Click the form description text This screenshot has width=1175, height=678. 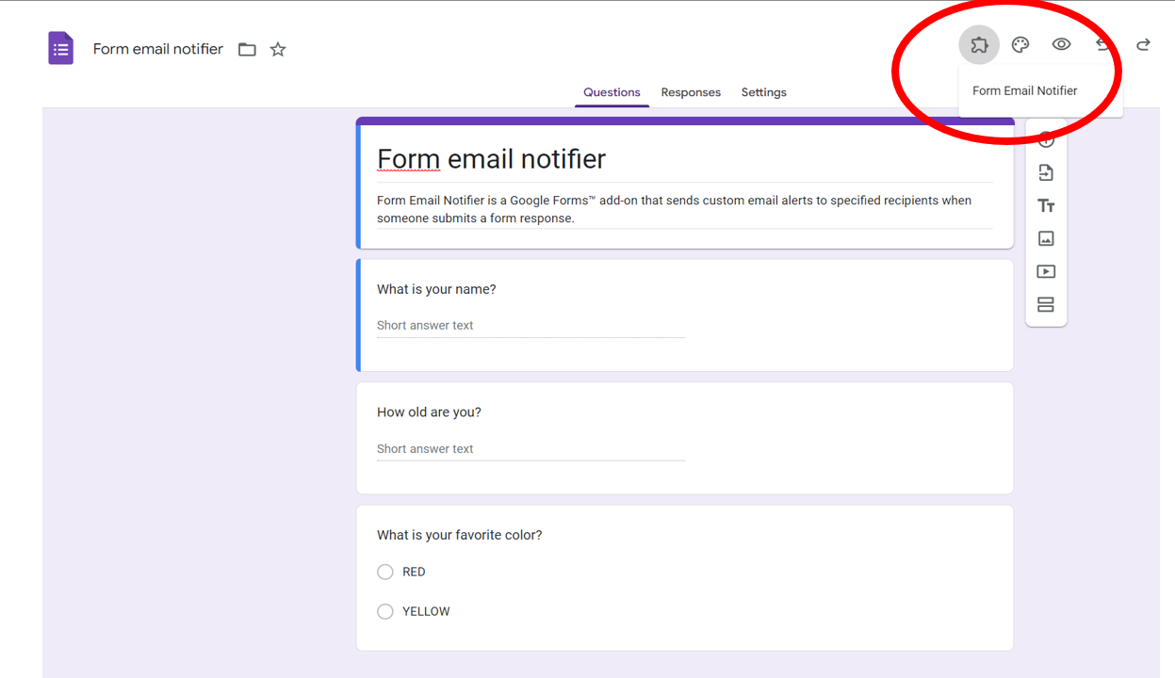pyautogui.click(x=675, y=209)
